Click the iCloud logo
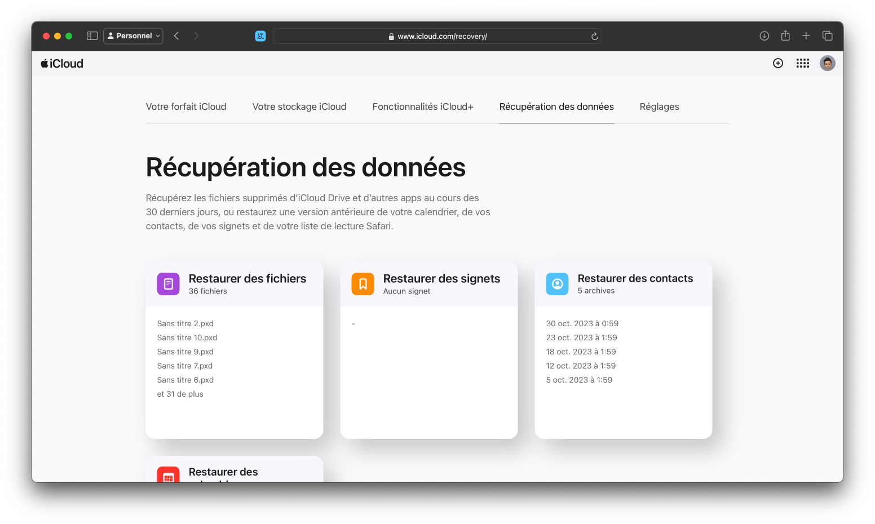The height and width of the screenshot is (524, 875). pyautogui.click(x=62, y=64)
